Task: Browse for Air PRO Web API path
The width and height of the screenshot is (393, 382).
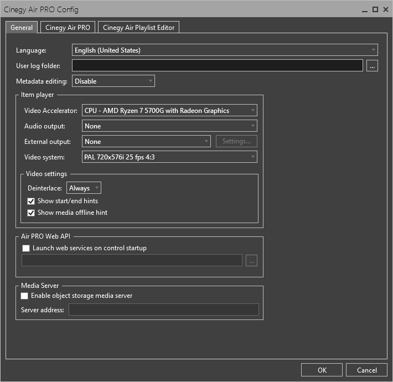Action: 251,260
